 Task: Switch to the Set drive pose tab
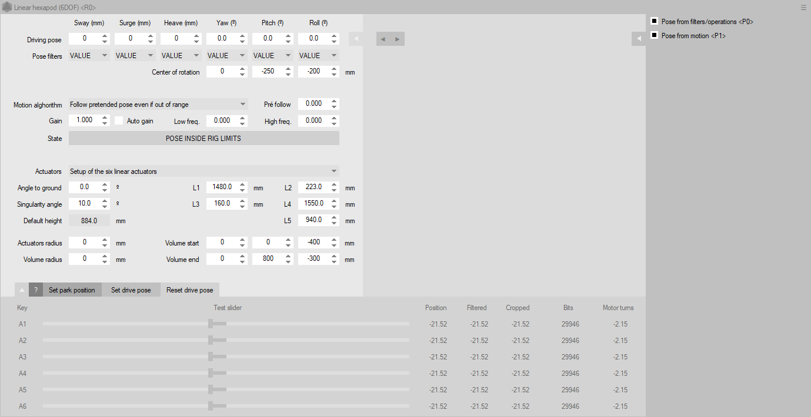point(131,290)
